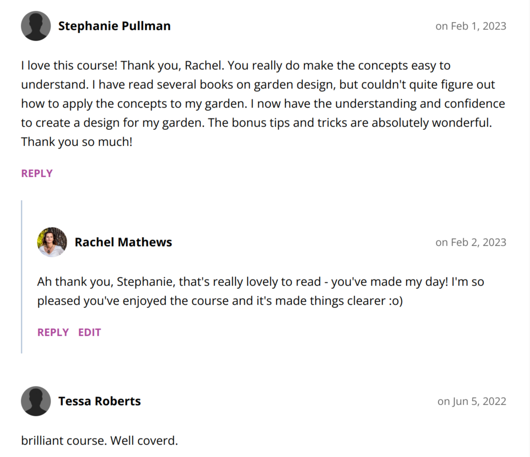
Task: Edit Rachel Mathews' reply
Action: tap(90, 332)
